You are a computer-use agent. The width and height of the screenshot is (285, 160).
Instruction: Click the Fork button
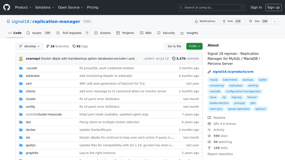click(232, 21)
